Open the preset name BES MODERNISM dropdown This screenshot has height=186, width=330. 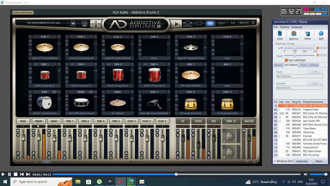(x=44, y=23)
